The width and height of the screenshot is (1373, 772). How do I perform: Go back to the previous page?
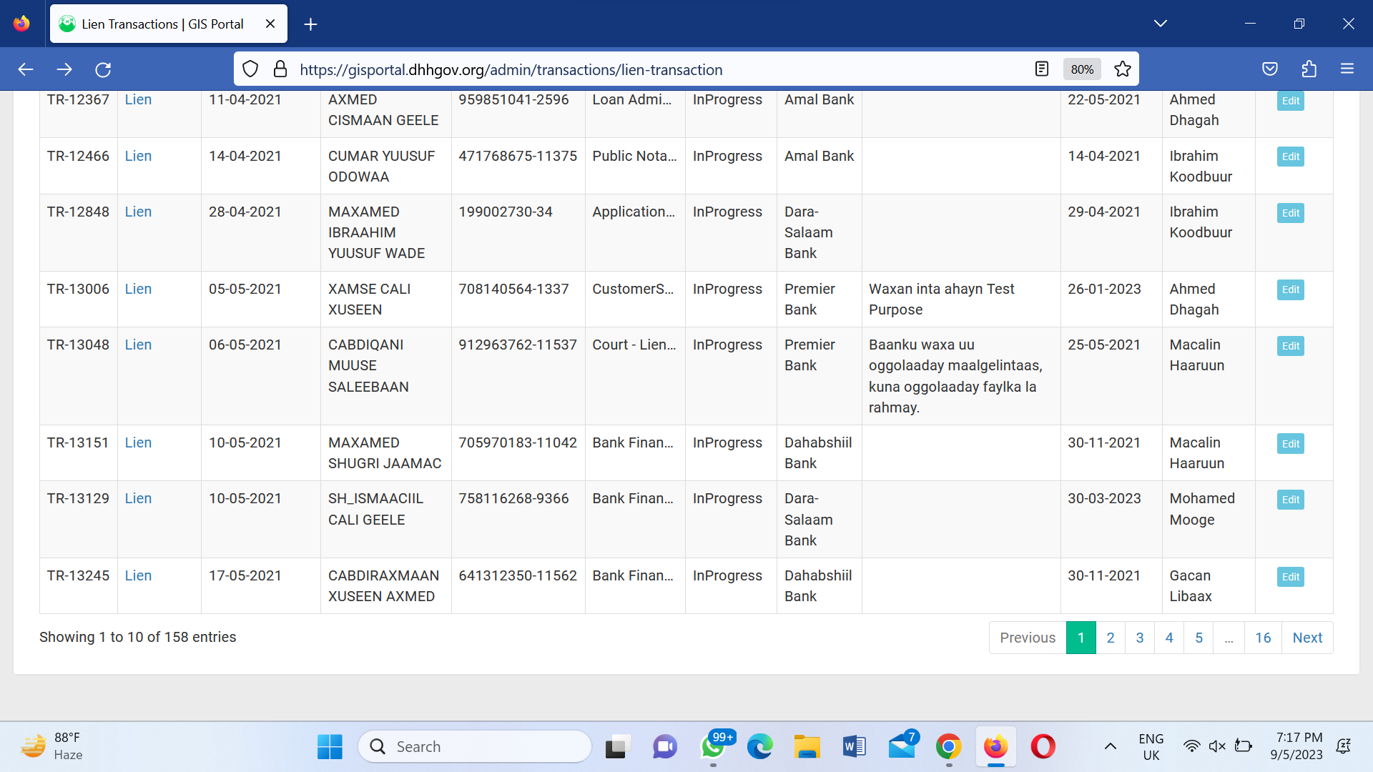click(x=26, y=69)
